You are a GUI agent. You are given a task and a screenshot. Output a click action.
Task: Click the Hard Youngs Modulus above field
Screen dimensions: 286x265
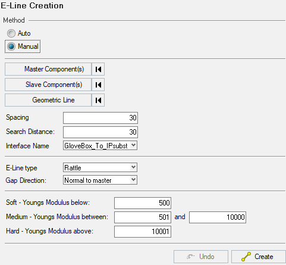(143, 232)
